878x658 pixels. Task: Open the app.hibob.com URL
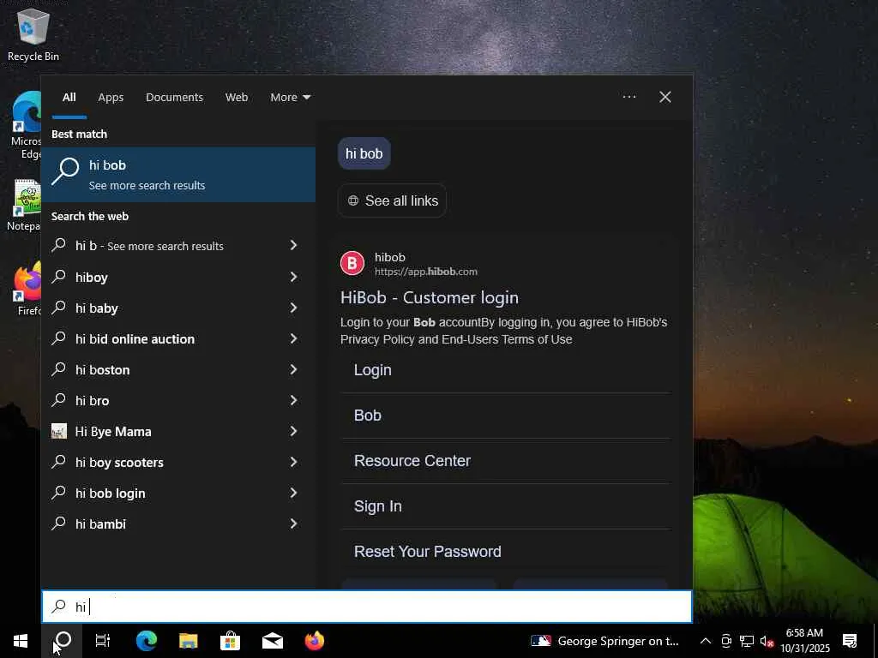[425, 272]
